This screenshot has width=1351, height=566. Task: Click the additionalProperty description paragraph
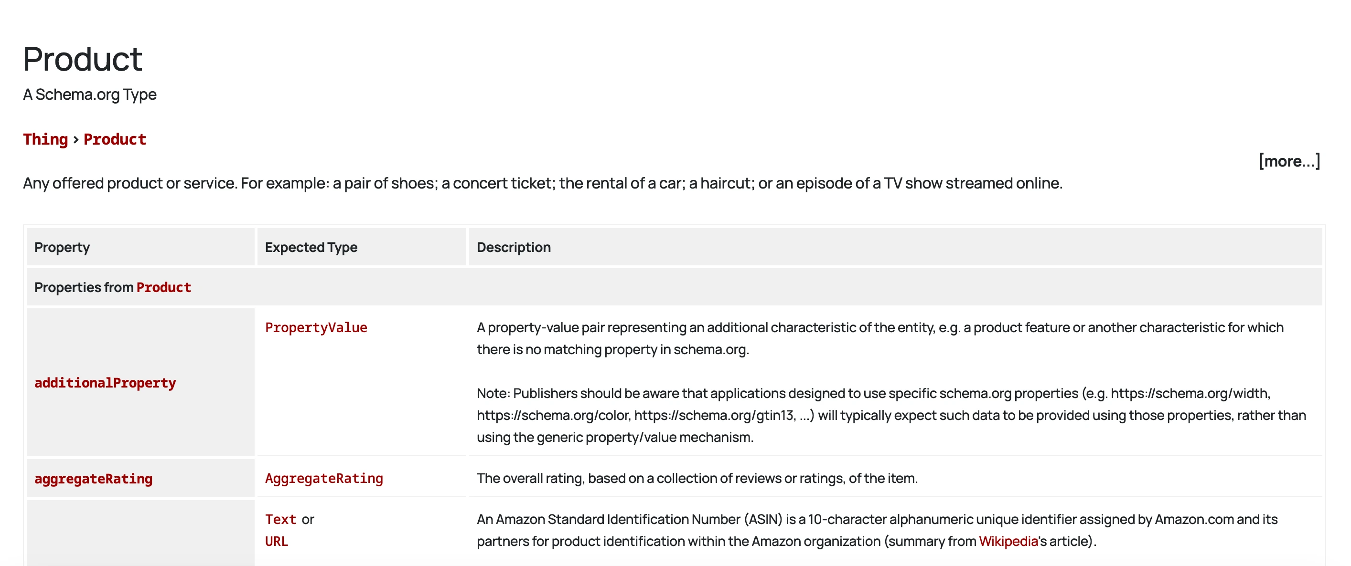[880, 338]
